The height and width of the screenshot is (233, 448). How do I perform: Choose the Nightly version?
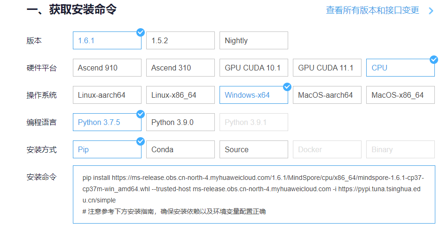254,40
